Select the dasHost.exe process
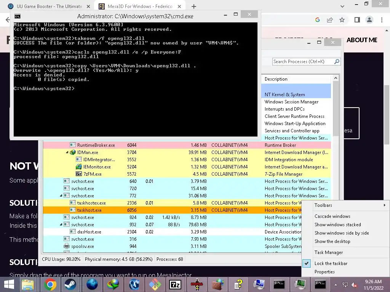Image resolution: width=390 pixels, height=292 pixels. coord(172,232)
